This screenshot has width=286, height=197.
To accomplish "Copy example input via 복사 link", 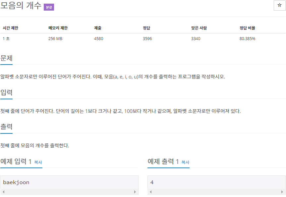I will point(38,162).
